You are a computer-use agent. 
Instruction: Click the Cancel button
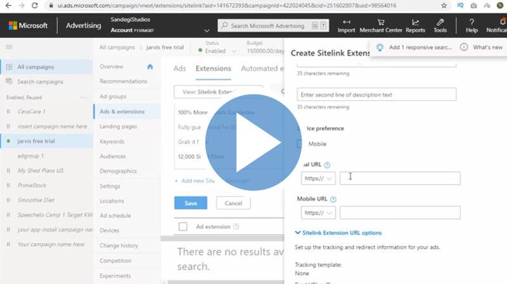click(x=233, y=203)
